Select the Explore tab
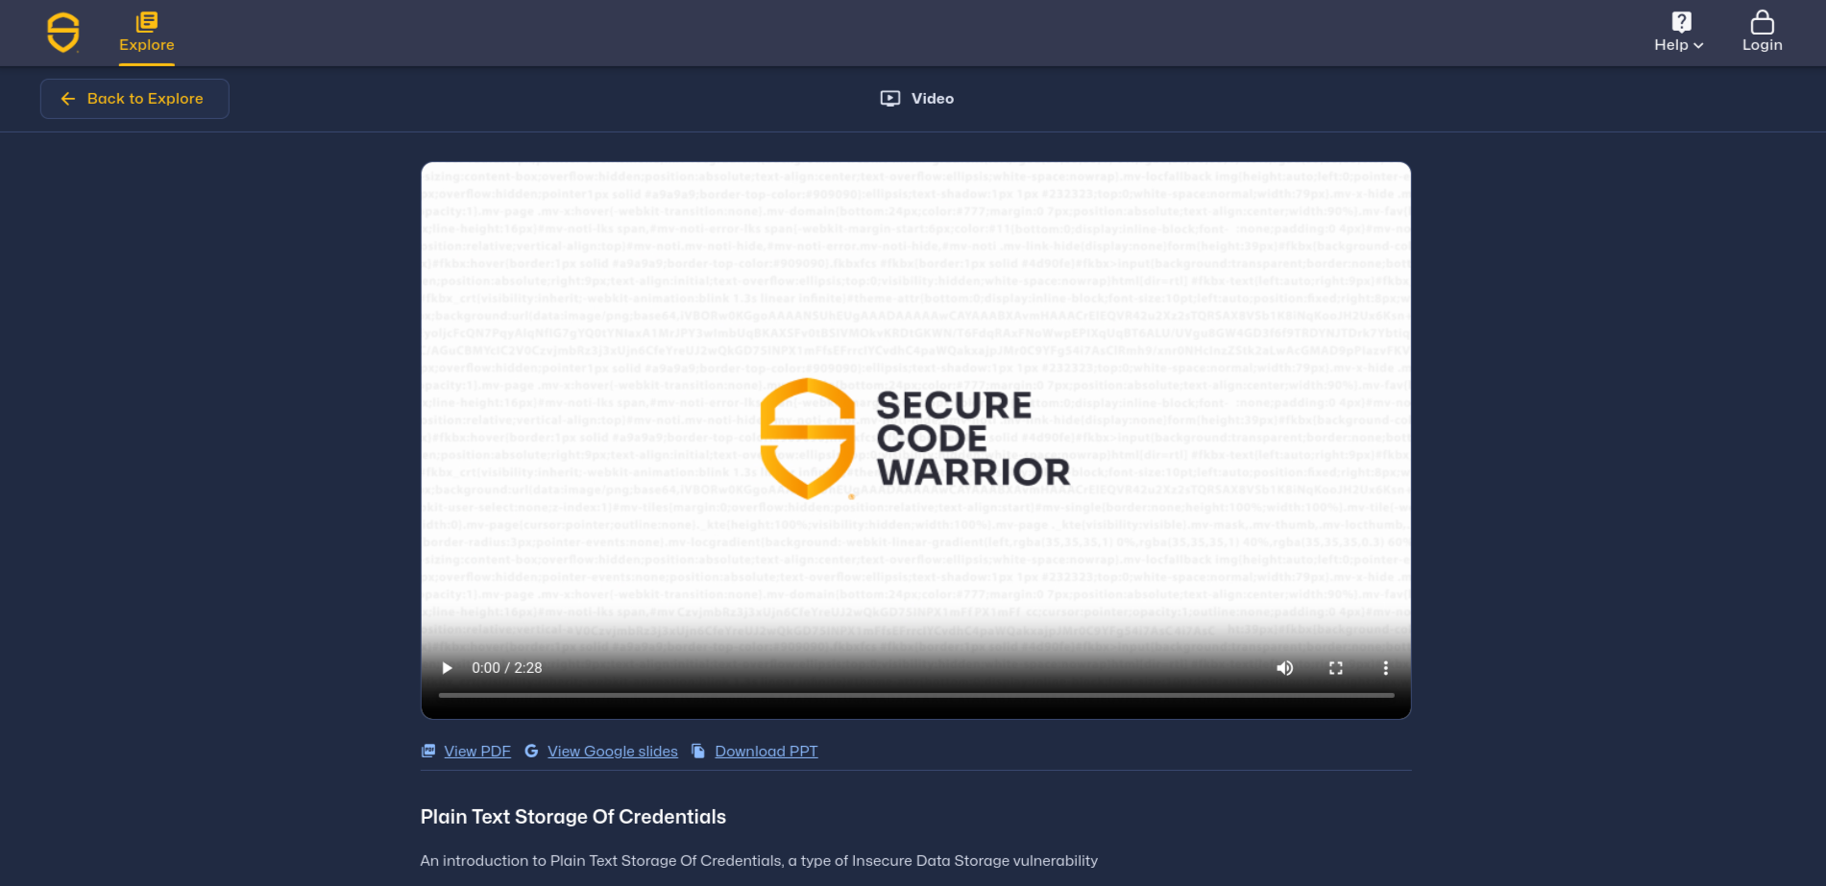The image size is (1826, 886). click(147, 34)
